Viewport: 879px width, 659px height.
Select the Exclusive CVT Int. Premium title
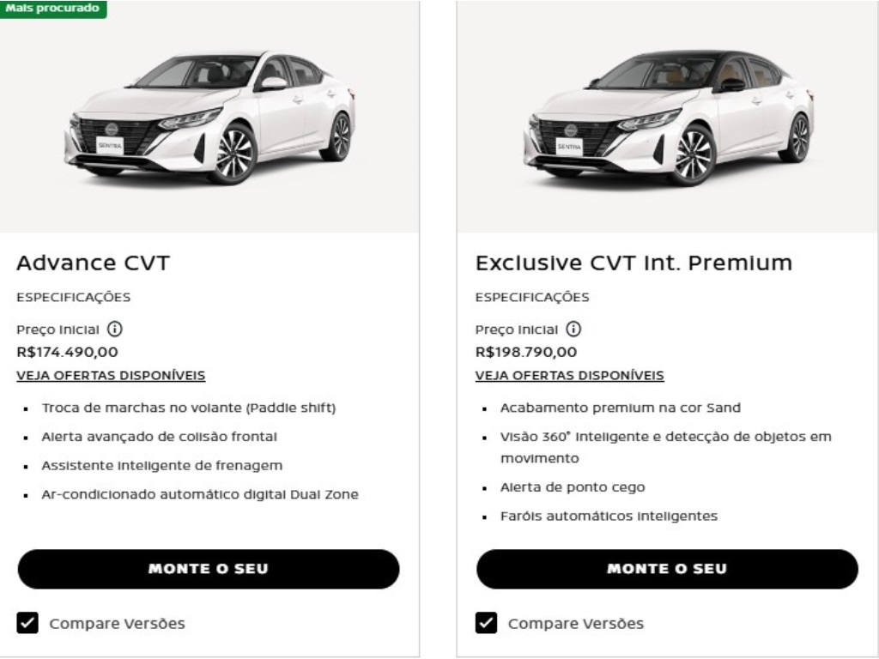tap(633, 263)
